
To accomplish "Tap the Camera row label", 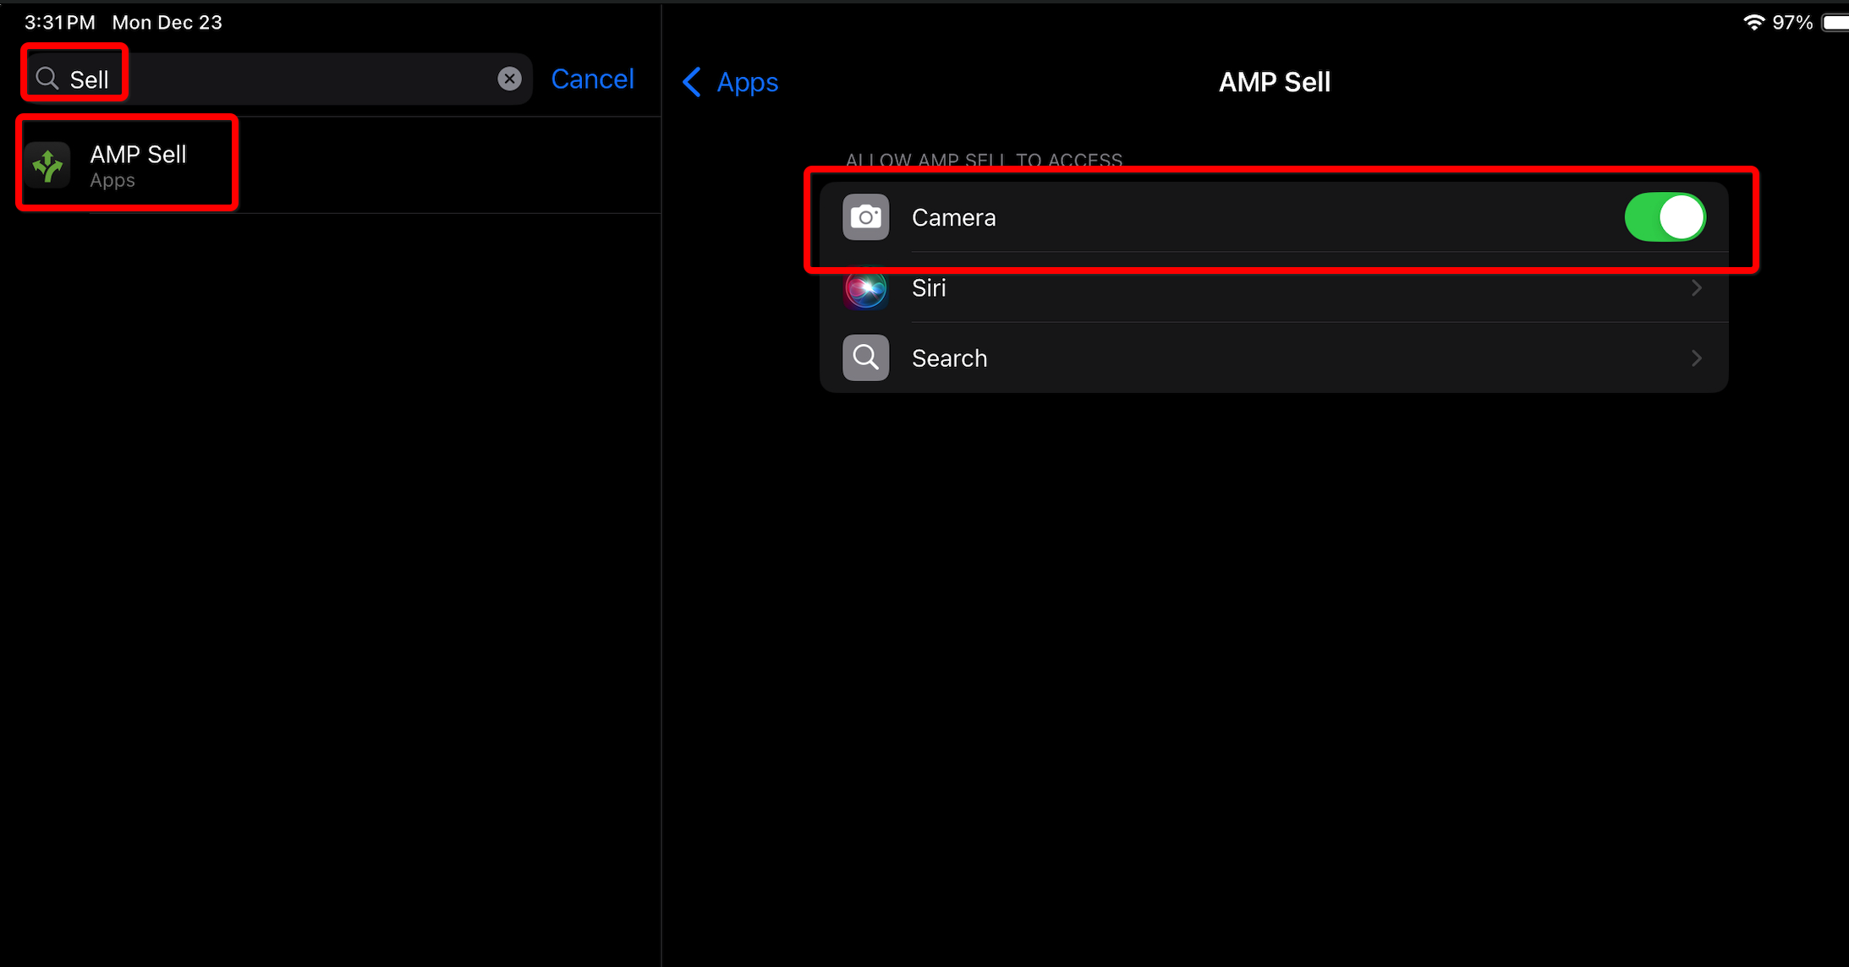I will [x=953, y=217].
